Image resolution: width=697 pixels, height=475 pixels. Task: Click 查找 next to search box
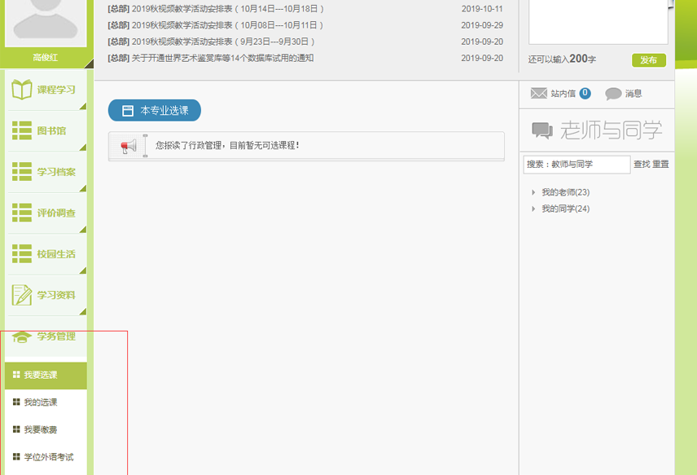point(642,165)
